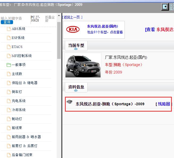Click the KIA brand logo
The image size is (174, 158).
pos(73,29)
